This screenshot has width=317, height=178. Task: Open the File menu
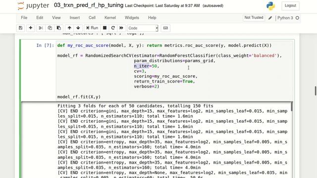click(x=24, y=18)
